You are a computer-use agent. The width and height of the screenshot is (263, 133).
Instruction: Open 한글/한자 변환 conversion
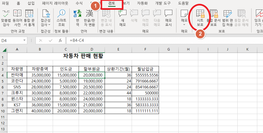click(89, 18)
